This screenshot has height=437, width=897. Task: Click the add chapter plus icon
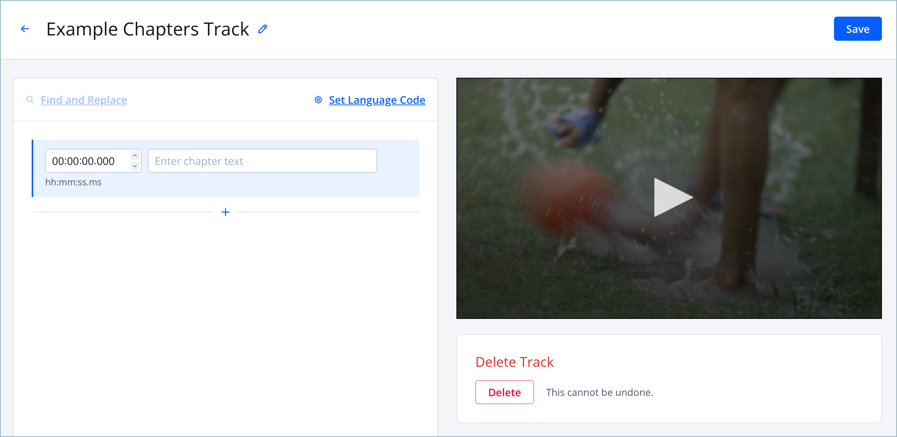[226, 212]
